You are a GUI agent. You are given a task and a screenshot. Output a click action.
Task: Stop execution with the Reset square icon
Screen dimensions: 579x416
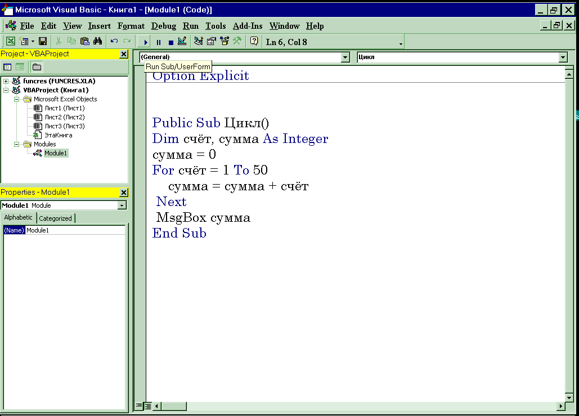pyautogui.click(x=170, y=42)
